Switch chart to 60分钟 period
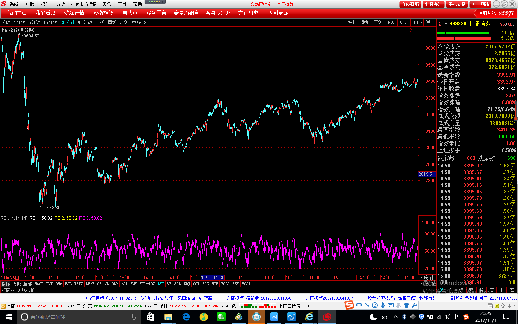The width and height of the screenshot is (518, 324). tap(85, 22)
